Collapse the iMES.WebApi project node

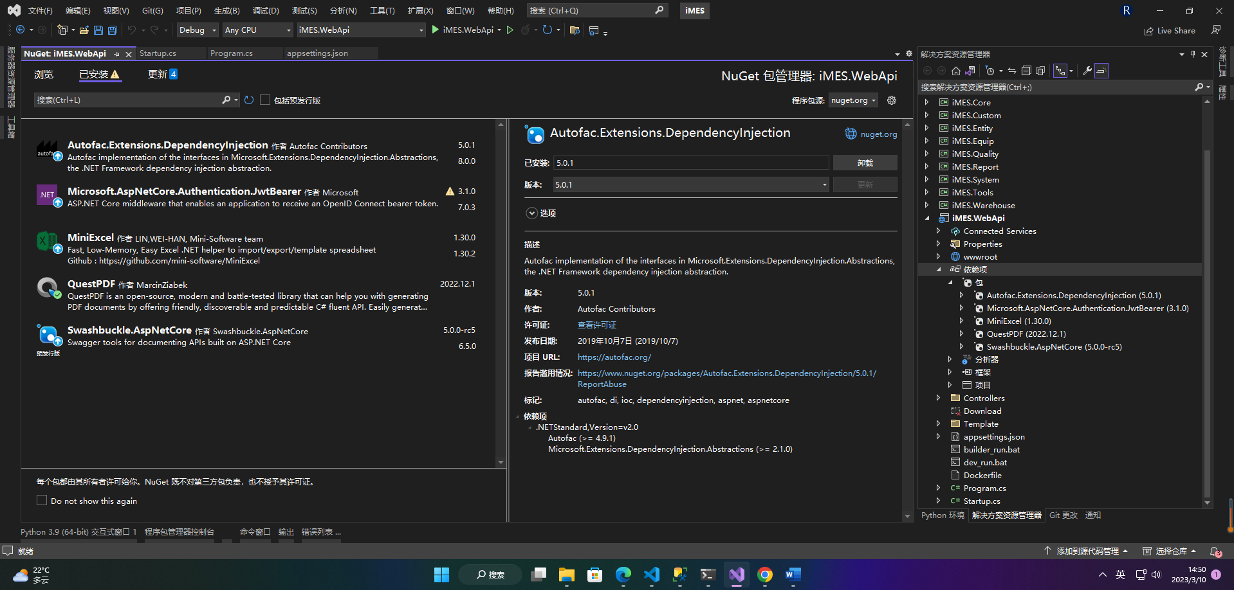[927, 218]
